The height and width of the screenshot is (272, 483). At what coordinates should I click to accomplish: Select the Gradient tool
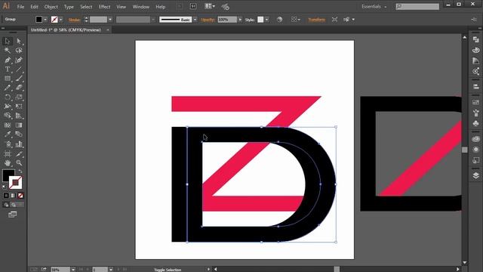click(19, 125)
